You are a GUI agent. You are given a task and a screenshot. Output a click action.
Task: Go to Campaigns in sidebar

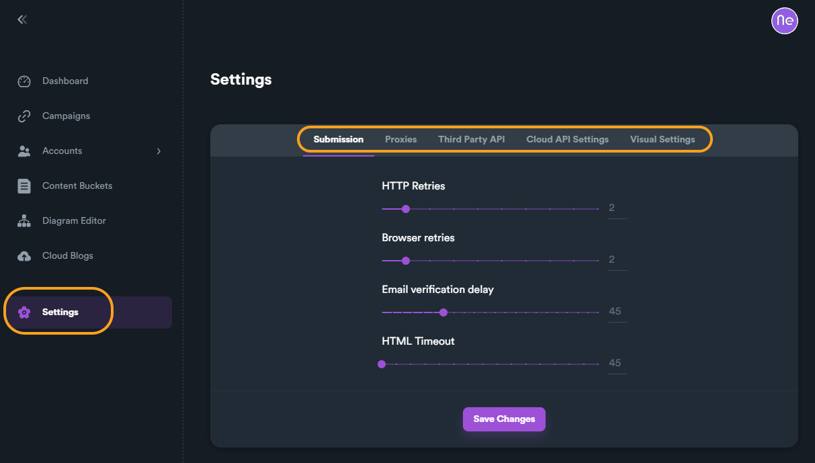point(66,116)
